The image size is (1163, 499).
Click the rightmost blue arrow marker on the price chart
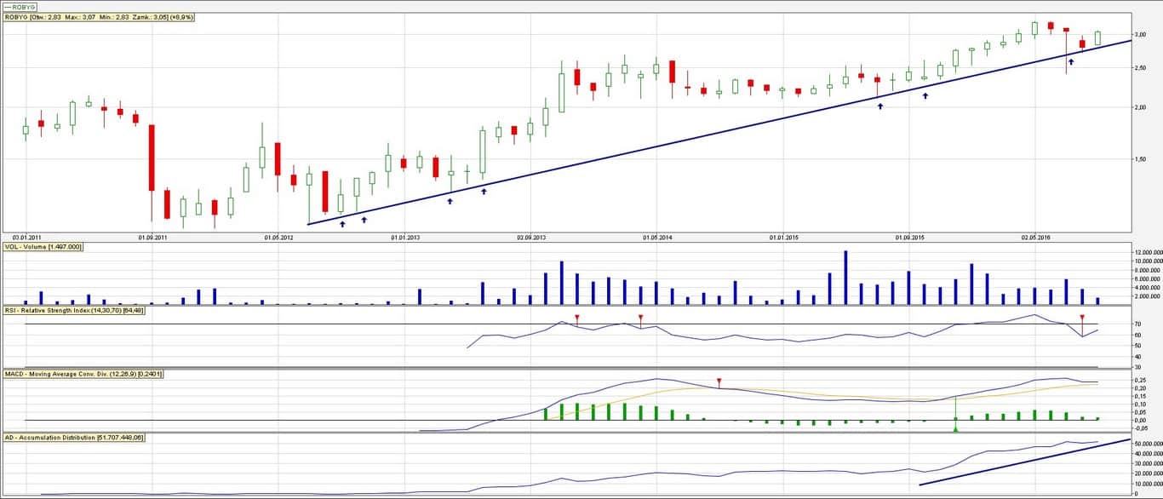1071,61
